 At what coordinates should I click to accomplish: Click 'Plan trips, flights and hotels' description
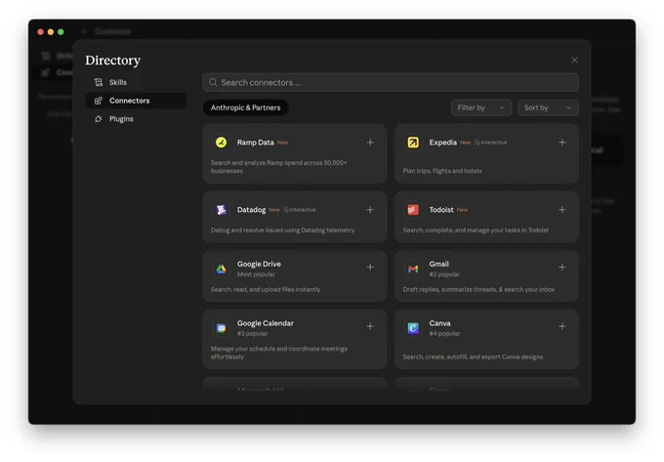tap(442, 171)
